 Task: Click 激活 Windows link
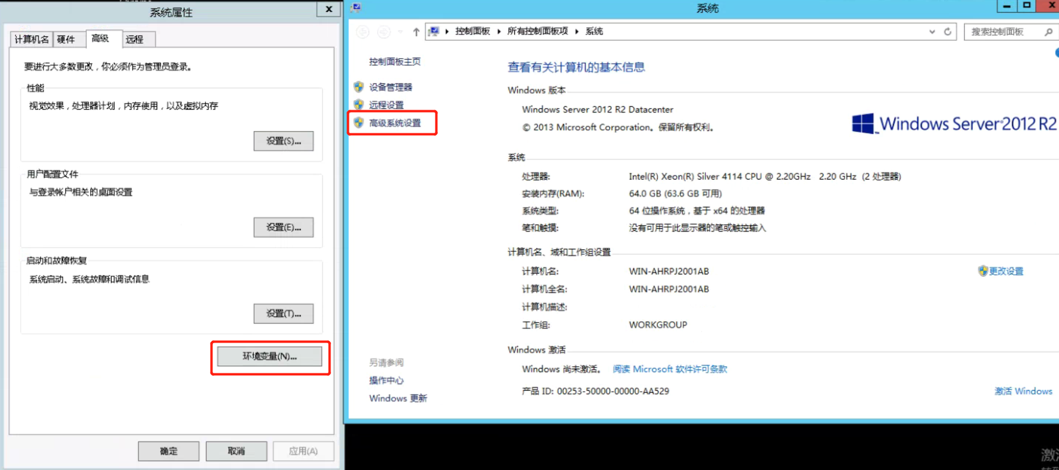point(1023,391)
